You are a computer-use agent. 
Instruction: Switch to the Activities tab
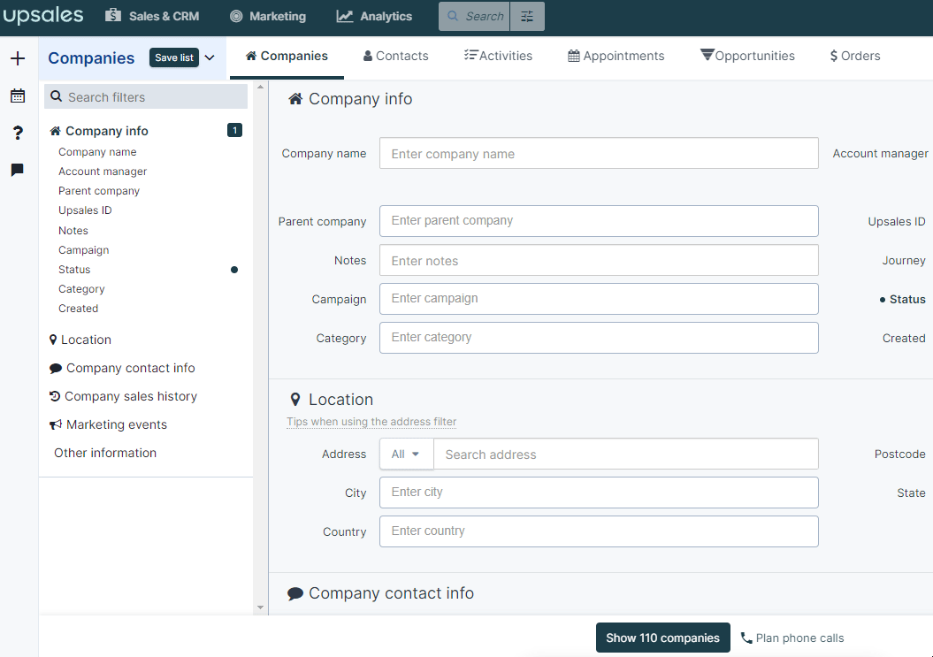(x=498, y=56)
